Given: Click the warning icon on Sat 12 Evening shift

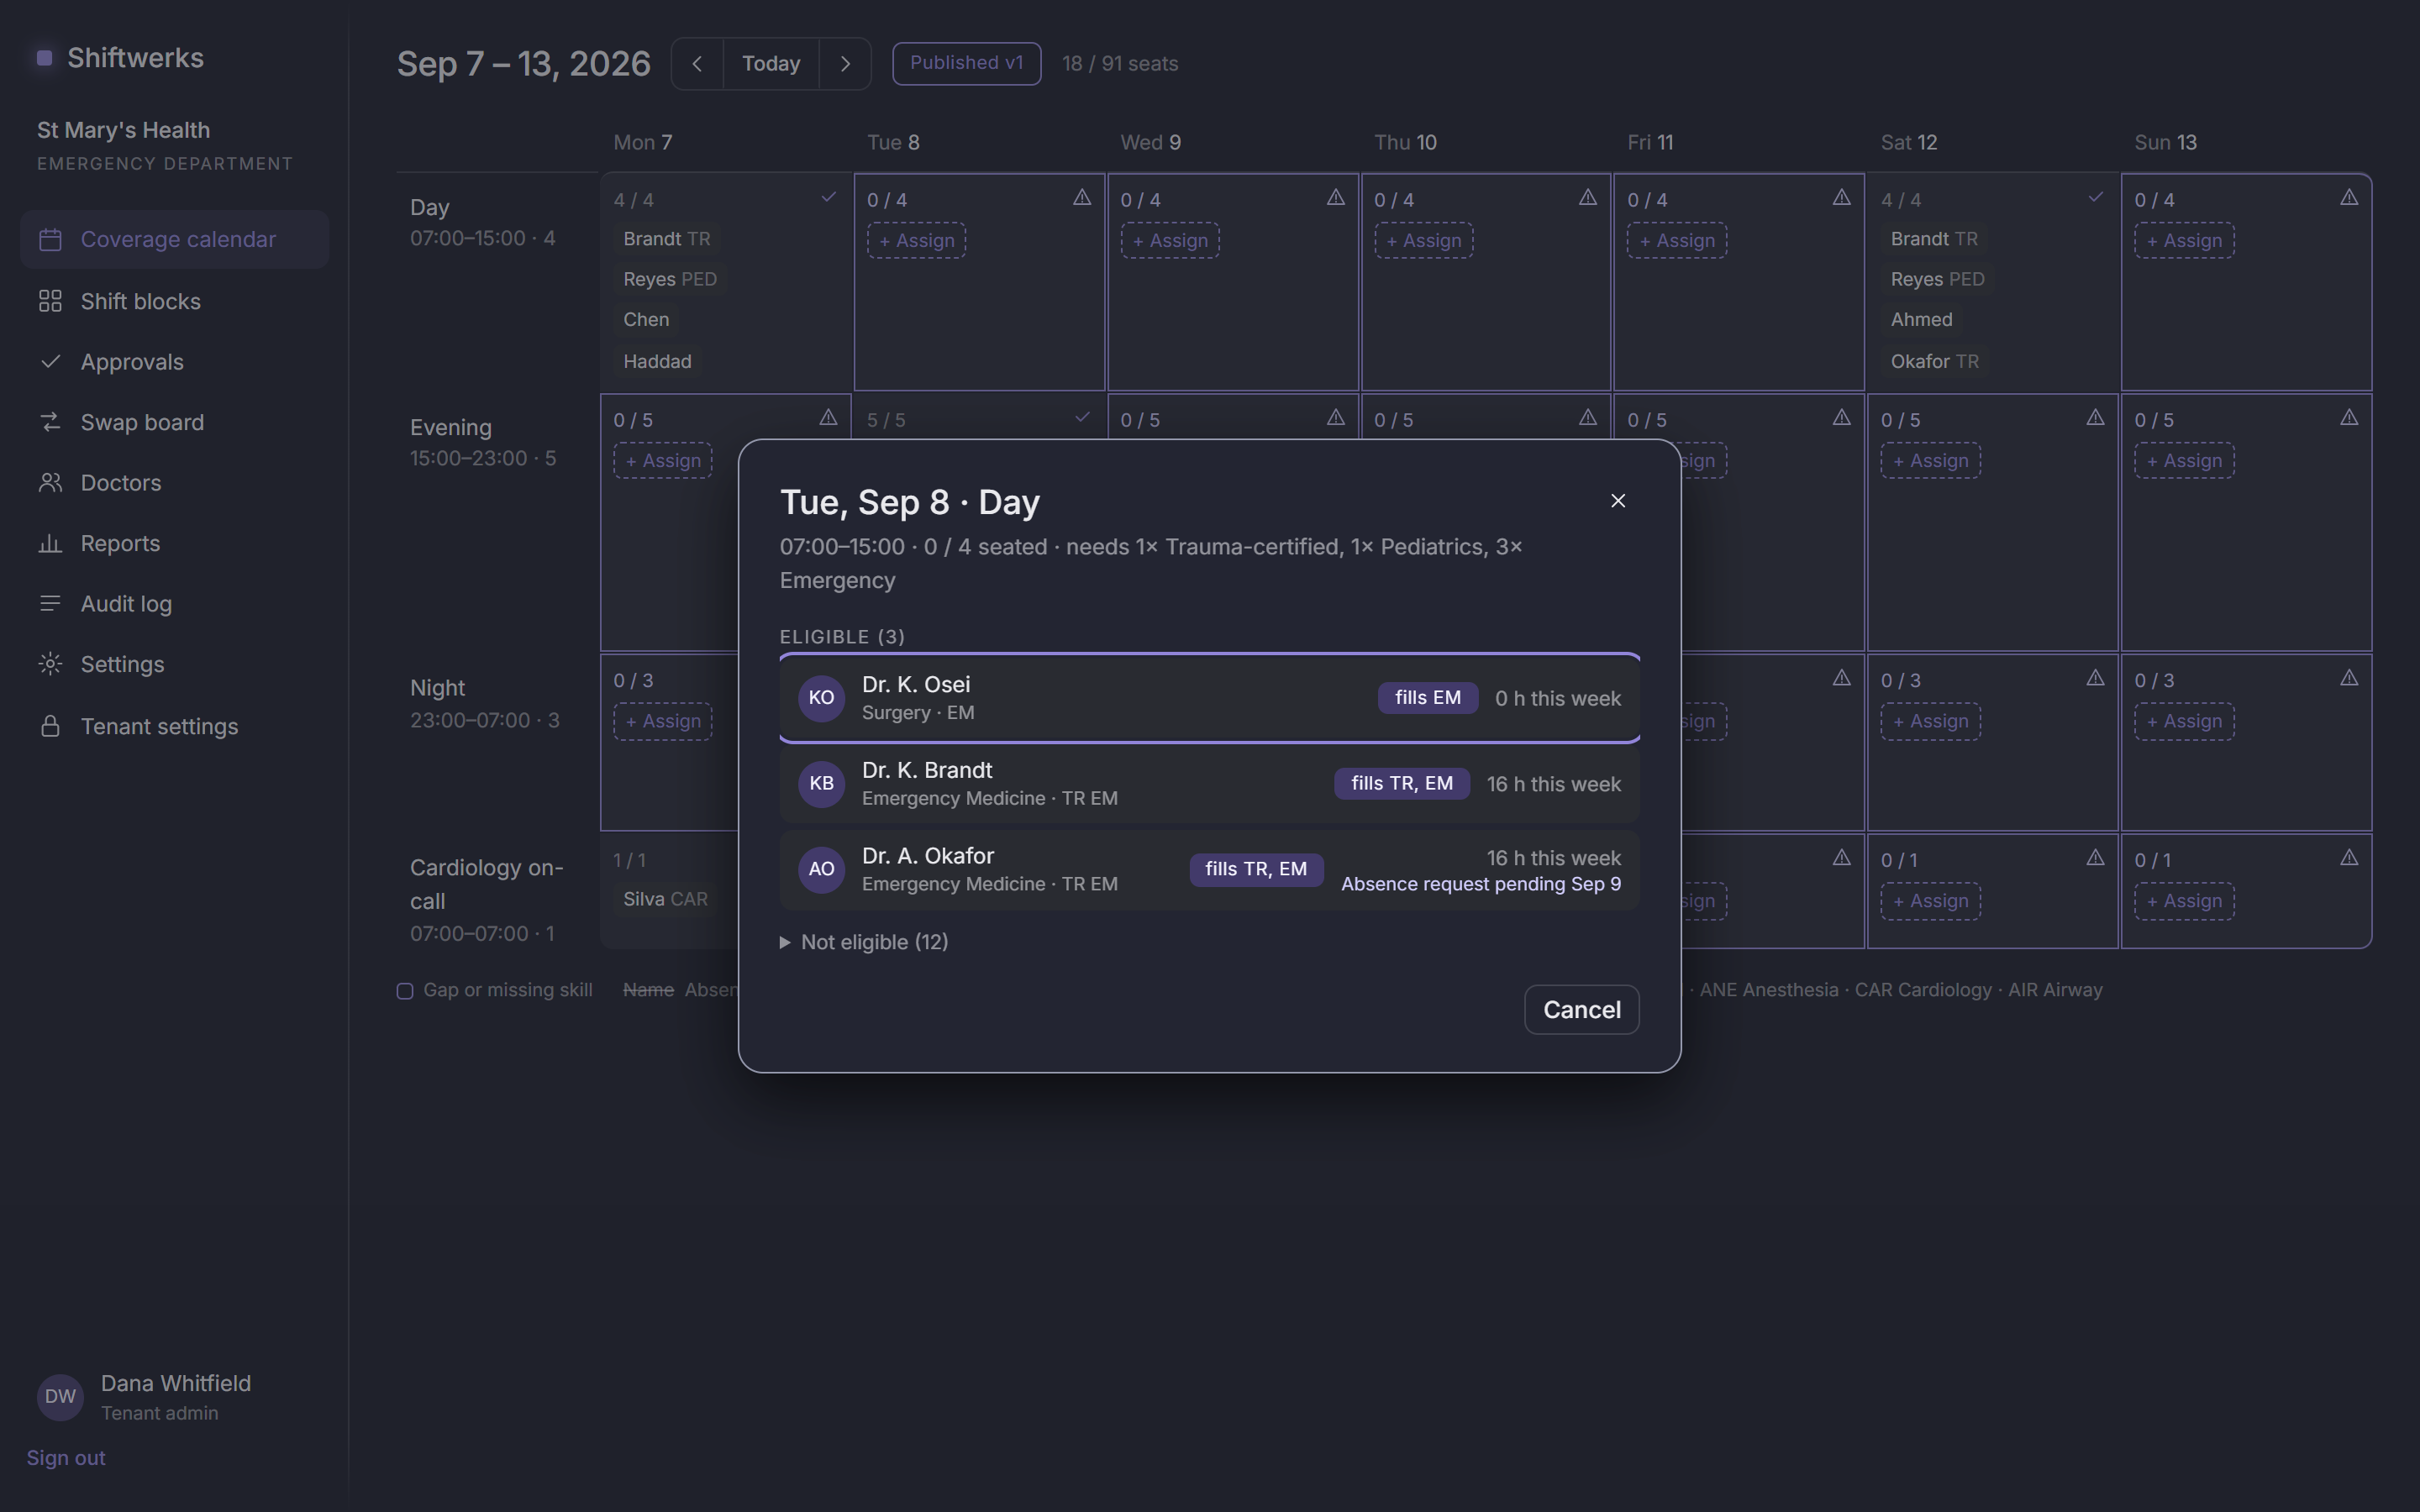Looking at the screenshot, I should 2095,418.
